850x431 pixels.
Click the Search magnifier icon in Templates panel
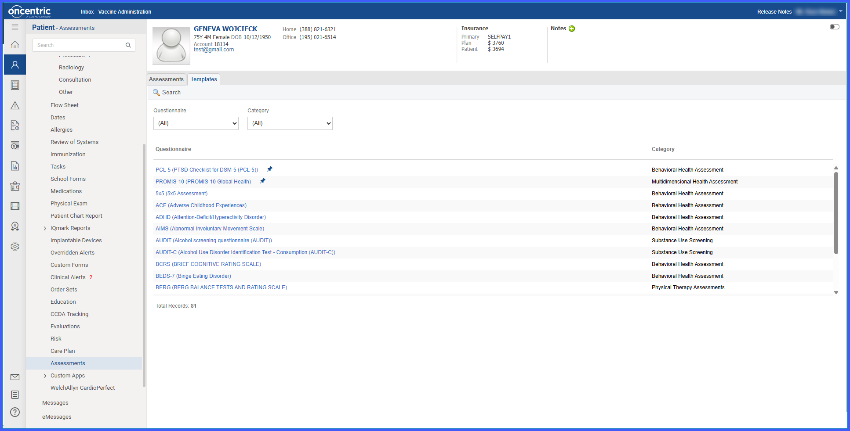coord(156,93)
